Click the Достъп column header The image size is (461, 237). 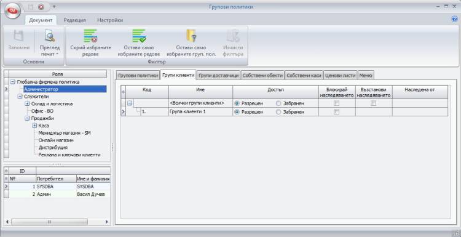pyautogui.click(x=275, y=92)
